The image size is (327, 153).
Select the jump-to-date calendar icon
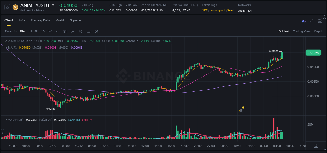65,31
